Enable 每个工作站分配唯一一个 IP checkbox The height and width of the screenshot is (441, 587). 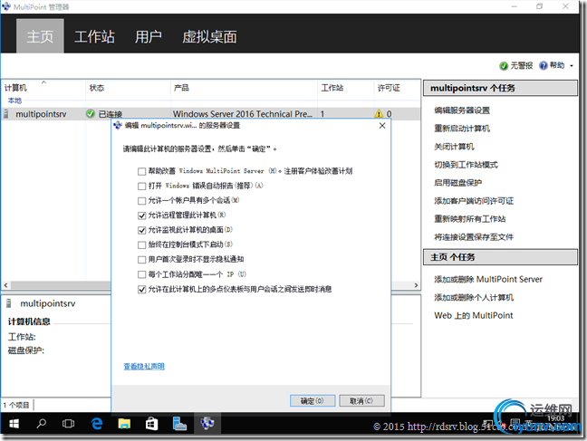(141, 274)
